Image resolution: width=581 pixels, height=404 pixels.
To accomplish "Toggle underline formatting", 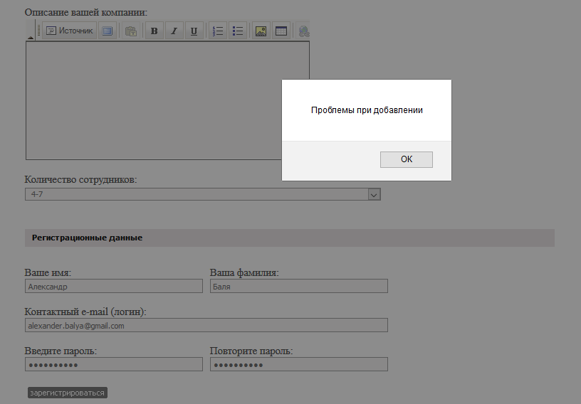I will [x=194, y=31].
